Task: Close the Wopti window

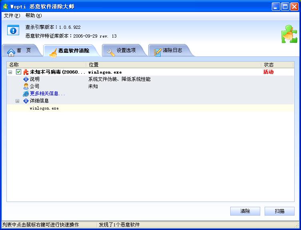Action: (x=294, y=7)
